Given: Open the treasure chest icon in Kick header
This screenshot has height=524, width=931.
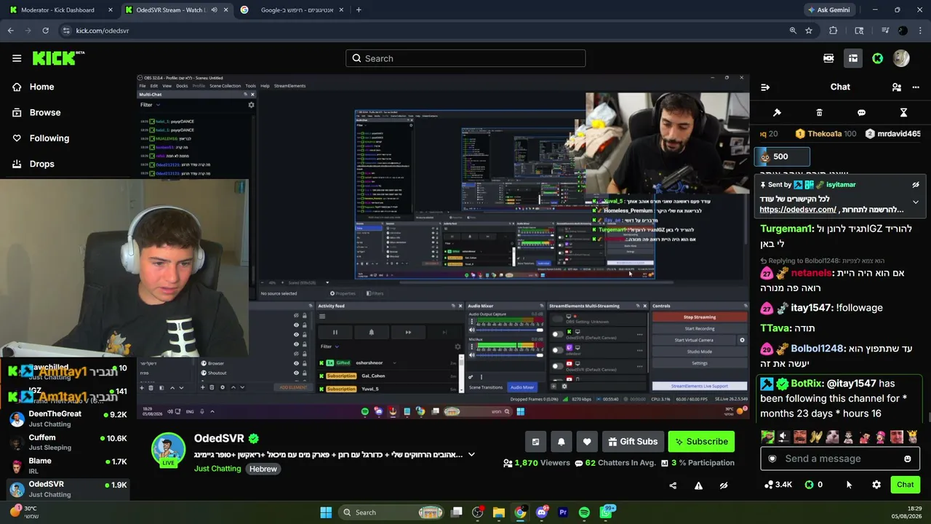Looking at the screenshot, I should [853, 58].
